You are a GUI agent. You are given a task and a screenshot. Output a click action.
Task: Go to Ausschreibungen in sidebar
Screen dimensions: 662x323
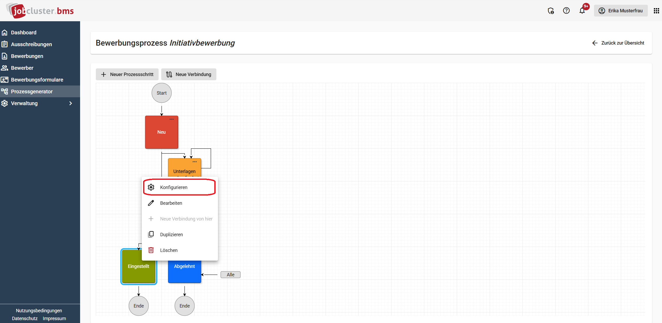[40, 44]
